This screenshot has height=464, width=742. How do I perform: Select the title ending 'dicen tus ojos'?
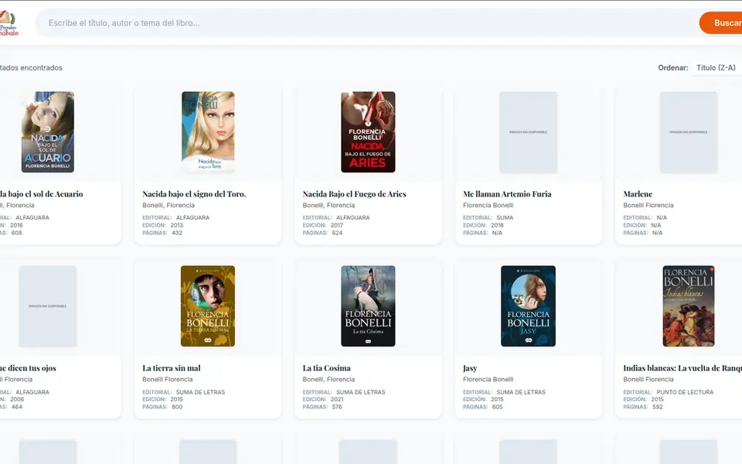(x=28, y=368)
